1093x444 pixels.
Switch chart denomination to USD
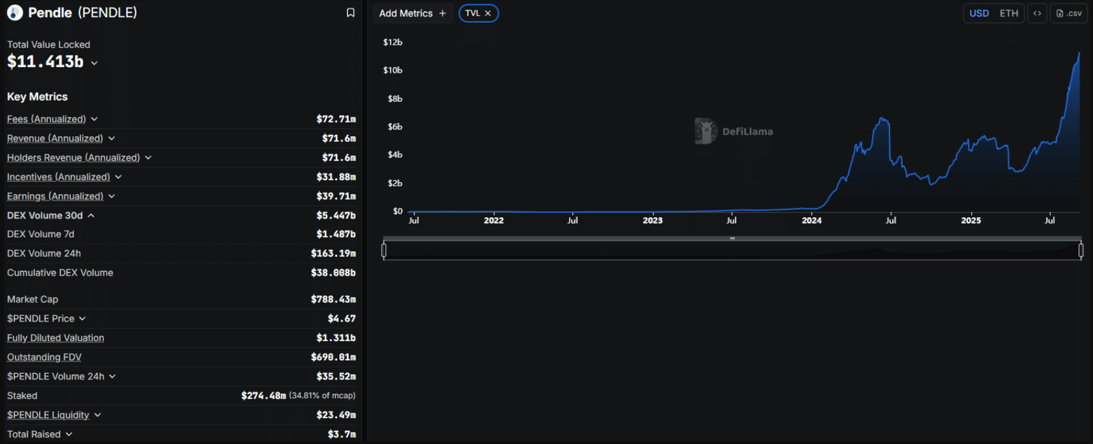[x=979, y=13]
